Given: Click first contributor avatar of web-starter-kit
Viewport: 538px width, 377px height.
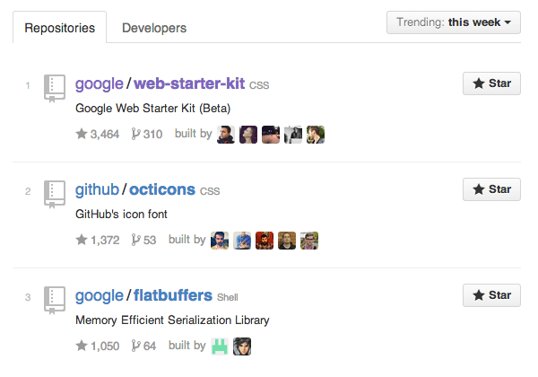Looking at the screenshot, I should tap(227, 135).
